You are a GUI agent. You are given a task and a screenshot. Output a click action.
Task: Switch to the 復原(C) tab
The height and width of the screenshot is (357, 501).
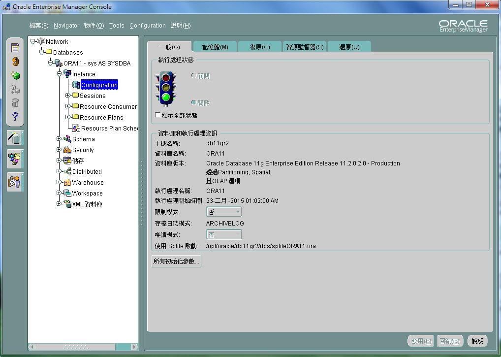[260, 47]
